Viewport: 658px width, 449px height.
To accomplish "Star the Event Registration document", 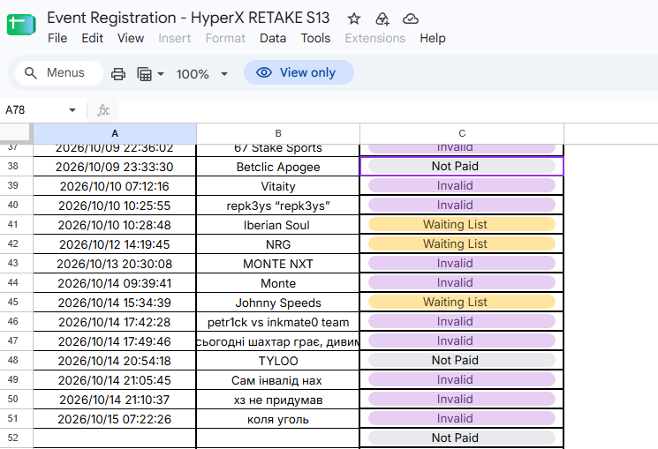I will coord(354,19).
